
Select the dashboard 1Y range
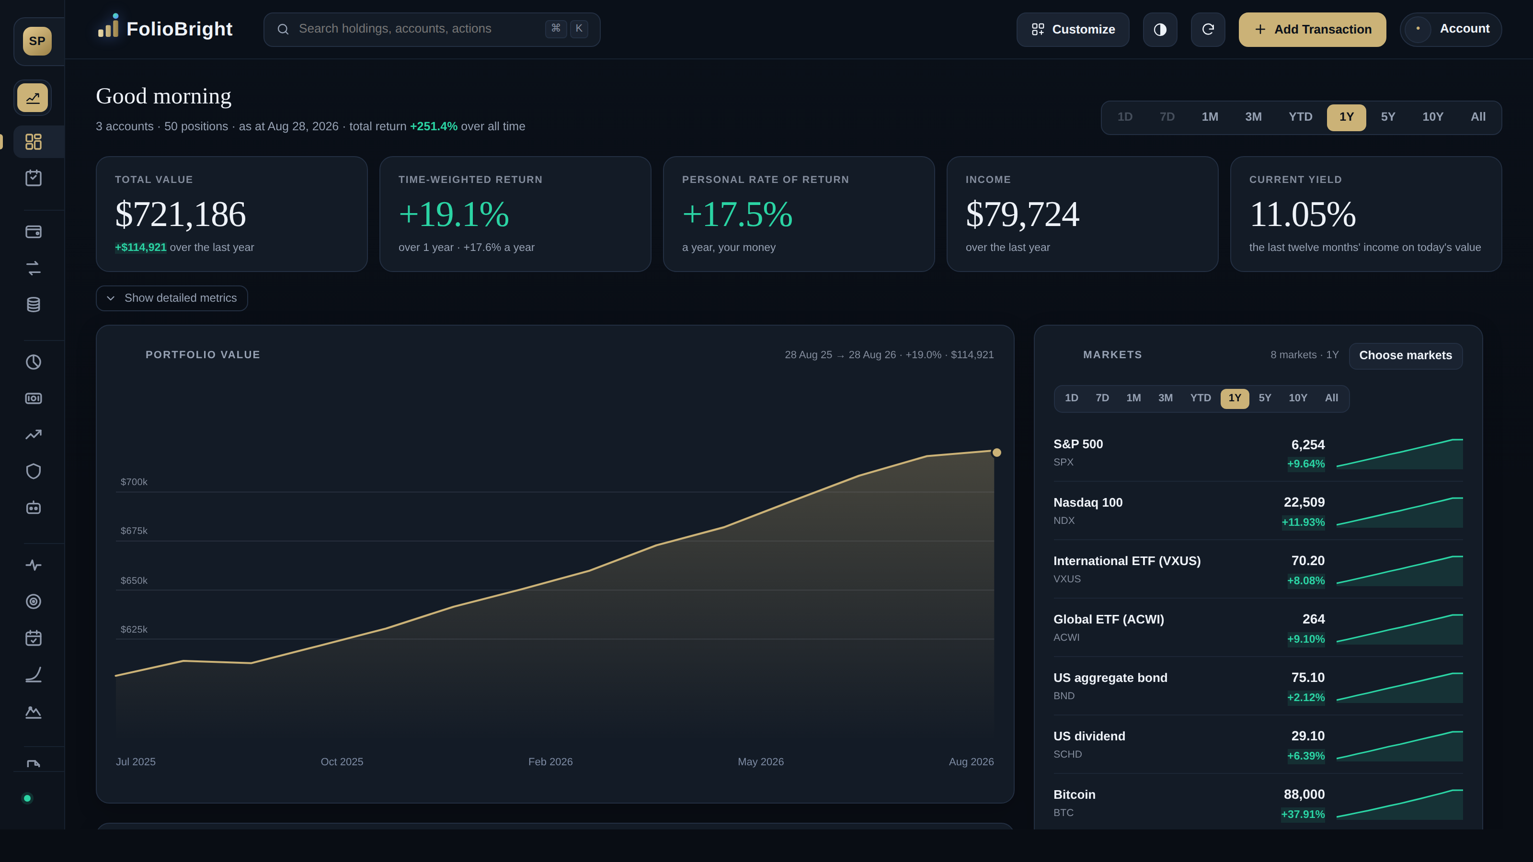(1346, 117)
